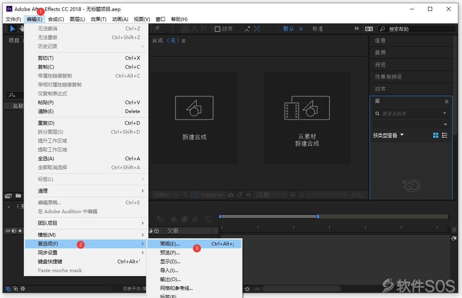Screen dimensions: 462x298
Task: Click the snap bounding box icon
Action: click(257, 29)
